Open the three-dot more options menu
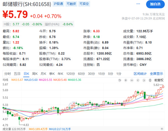The image size is (168, 131). tap(138, 4)
